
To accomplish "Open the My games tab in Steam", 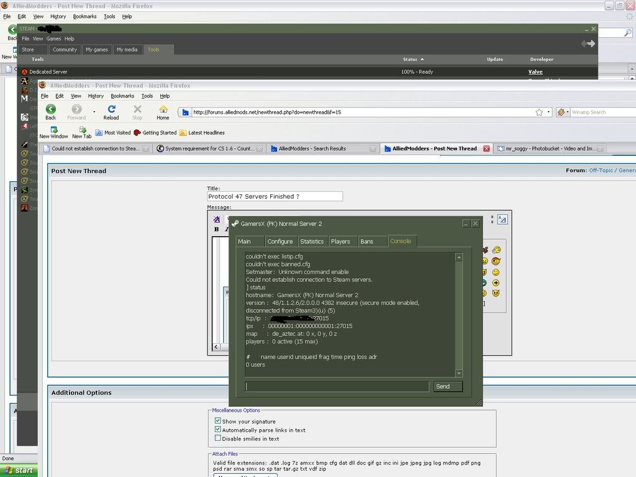I will point(97,50).
